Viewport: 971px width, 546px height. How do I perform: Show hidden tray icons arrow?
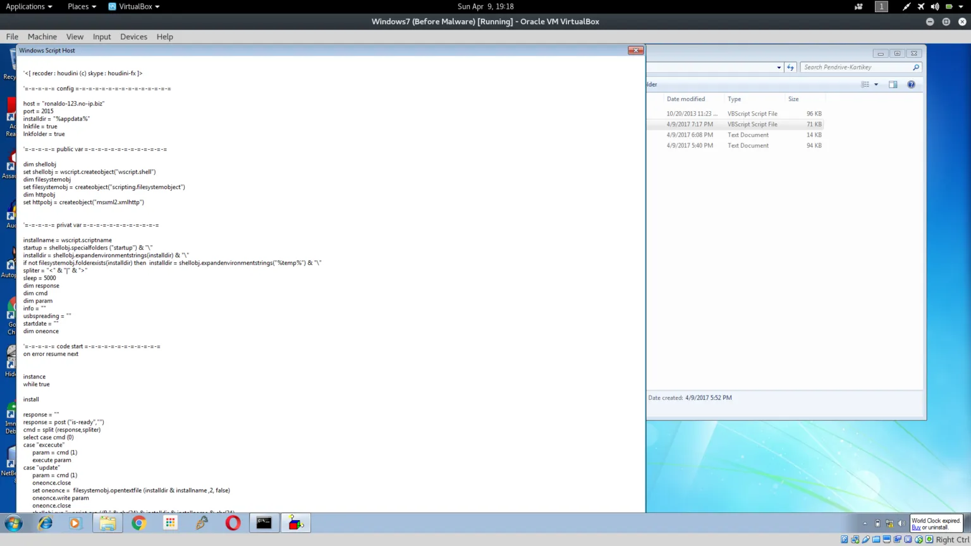(865, 523)
